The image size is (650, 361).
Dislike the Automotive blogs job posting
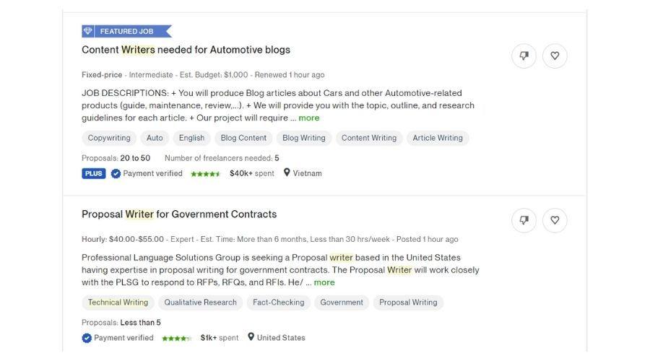point(524,56)
